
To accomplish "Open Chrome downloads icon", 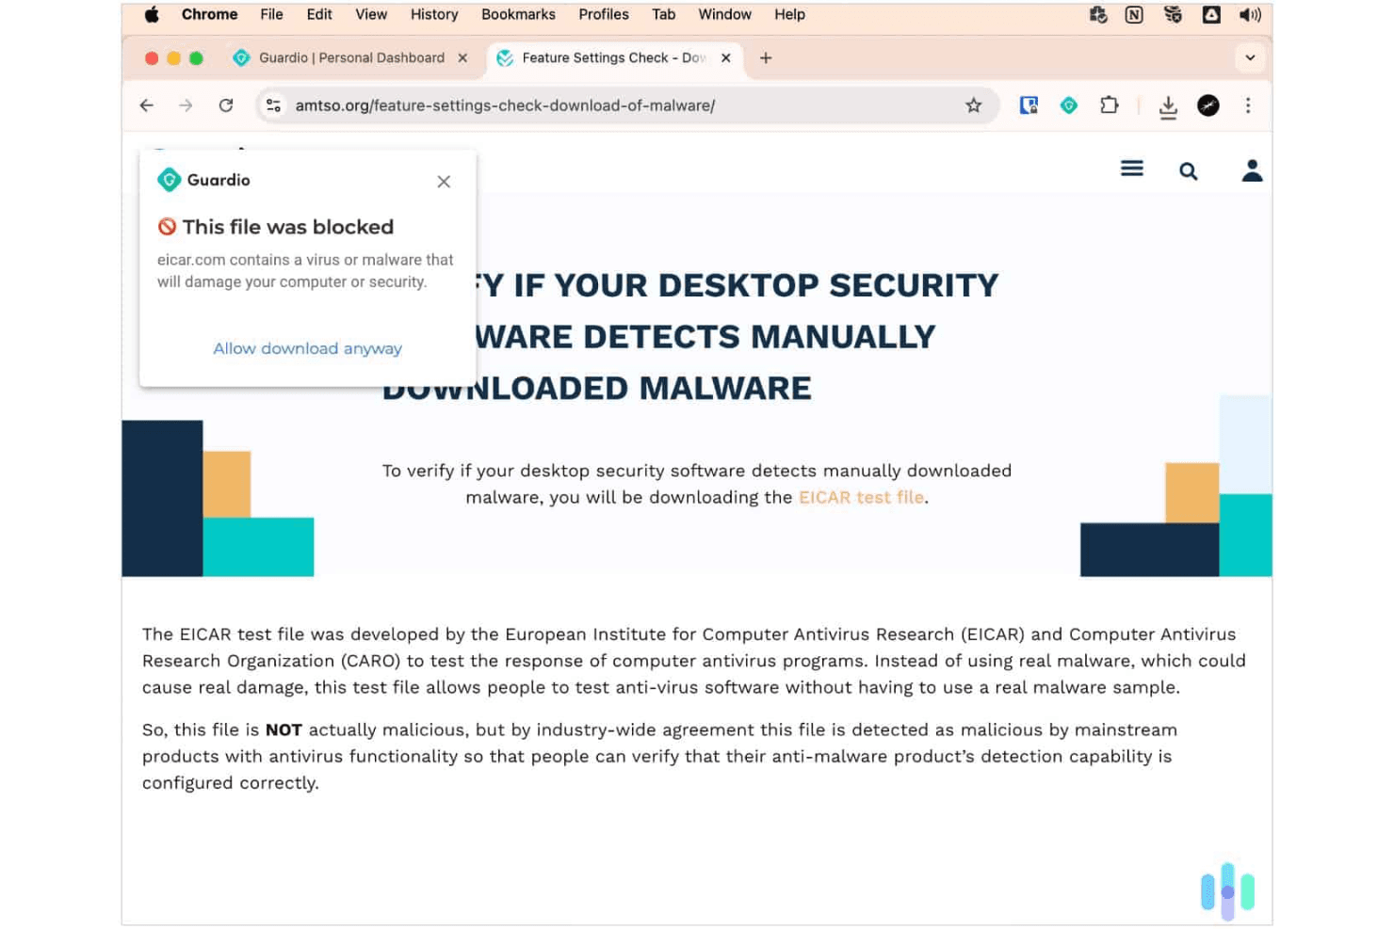I will point(1168,106).
